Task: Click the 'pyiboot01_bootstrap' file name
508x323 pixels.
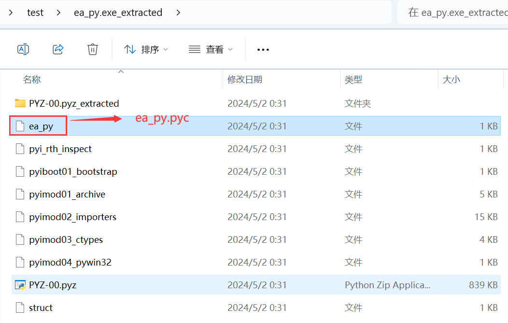Action: pyautogui.click(x=73, y=172)
